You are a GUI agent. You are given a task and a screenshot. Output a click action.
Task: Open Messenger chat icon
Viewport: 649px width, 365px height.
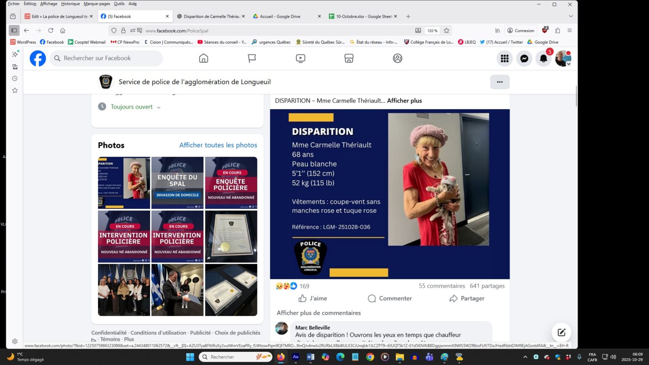click(x=524, y=59)
